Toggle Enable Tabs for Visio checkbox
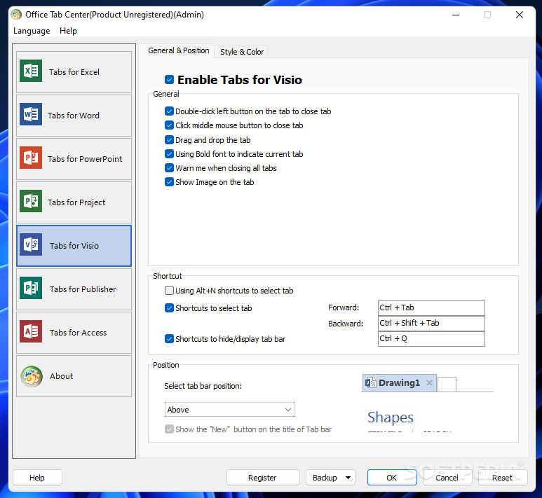Viewport: 542px width, 498px height. click(x=170, y=80)
